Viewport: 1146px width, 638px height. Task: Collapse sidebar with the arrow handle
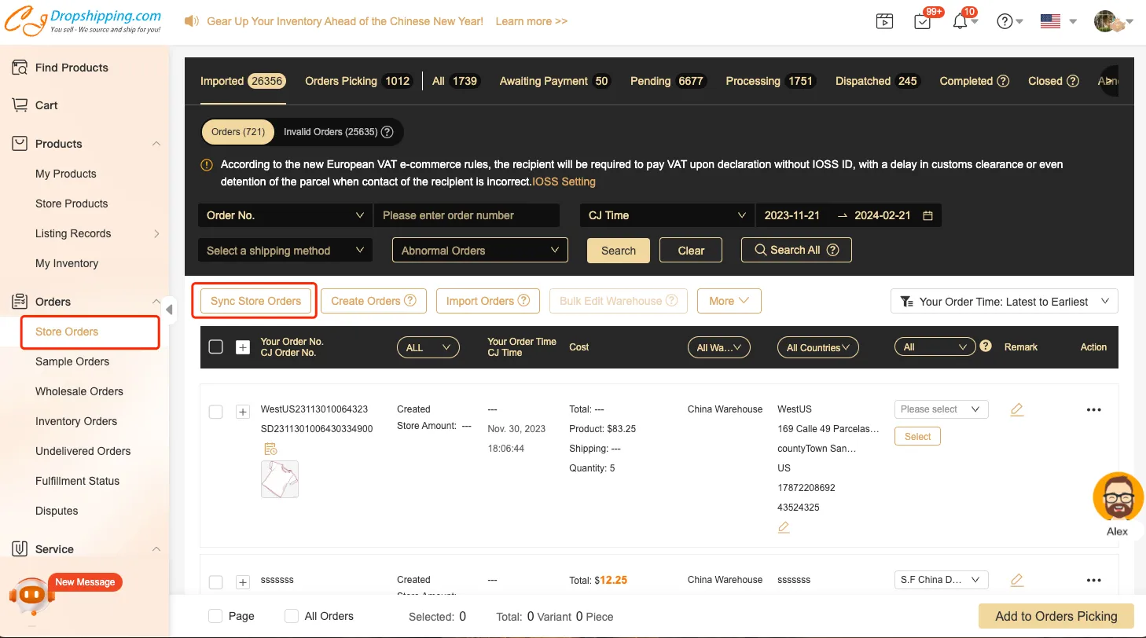coord(169,310)
